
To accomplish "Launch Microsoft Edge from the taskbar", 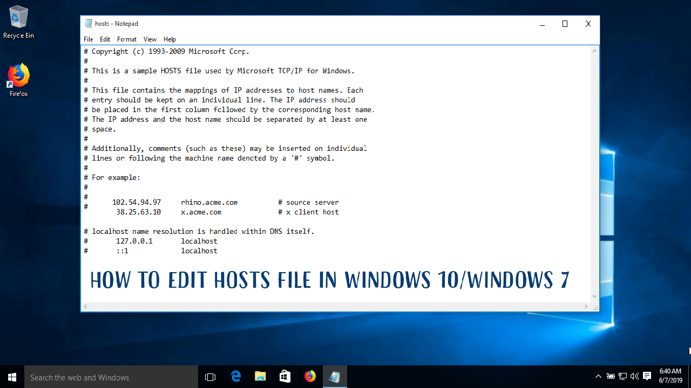I will pos(235,376).
